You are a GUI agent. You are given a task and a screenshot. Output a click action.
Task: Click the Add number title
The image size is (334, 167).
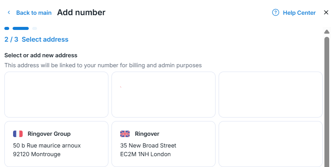click(81, 13)
